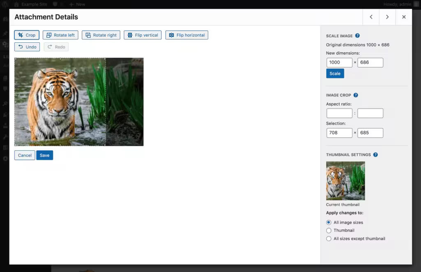This screenshot has height=272, width=421.
Task: Click the blue Scale button
Action: 335,74
